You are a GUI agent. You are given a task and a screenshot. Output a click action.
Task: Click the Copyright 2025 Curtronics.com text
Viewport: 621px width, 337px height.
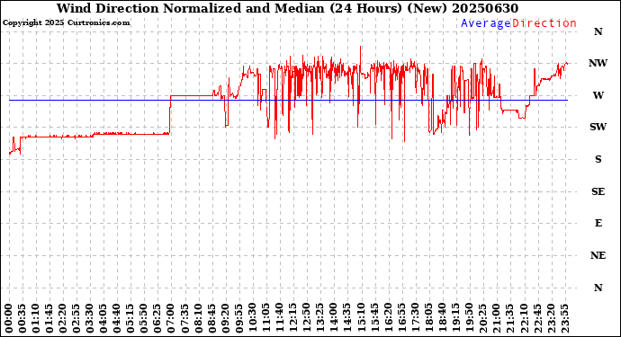[66, 23]
